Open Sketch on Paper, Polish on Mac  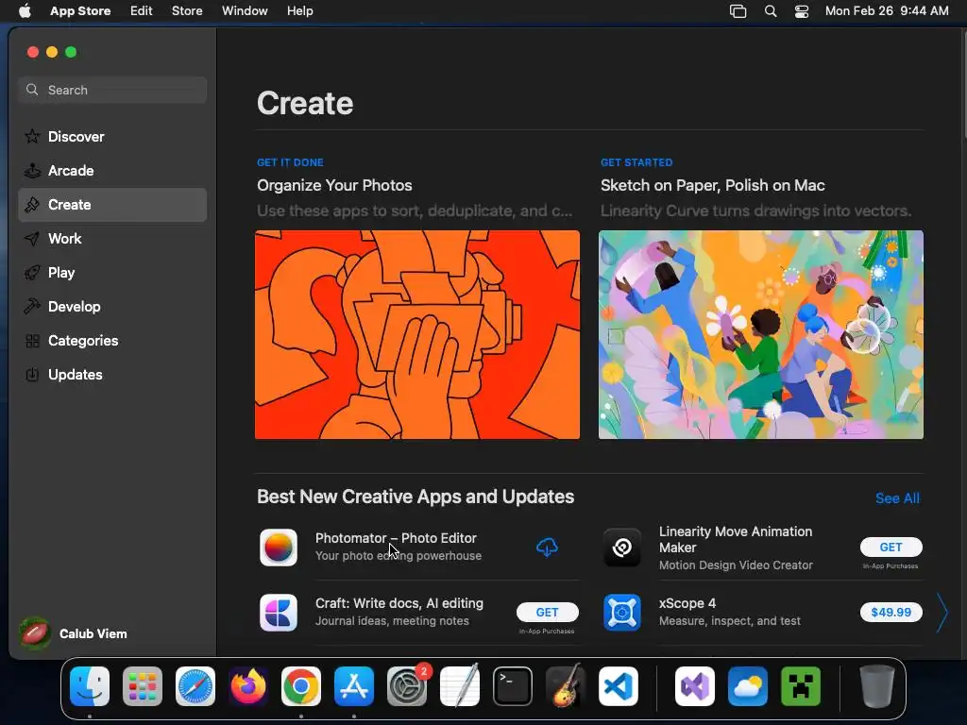pos(712,186)
